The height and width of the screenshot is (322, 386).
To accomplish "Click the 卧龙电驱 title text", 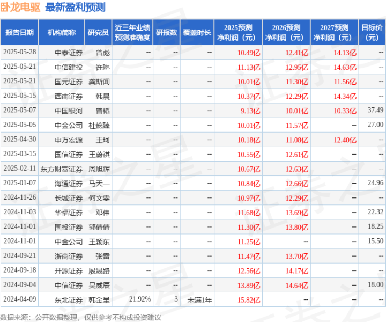I will 20,7.
